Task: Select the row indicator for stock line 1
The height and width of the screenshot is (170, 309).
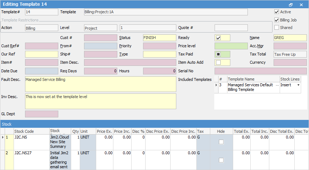Action: pyautogui.click(x=2, y=137)
